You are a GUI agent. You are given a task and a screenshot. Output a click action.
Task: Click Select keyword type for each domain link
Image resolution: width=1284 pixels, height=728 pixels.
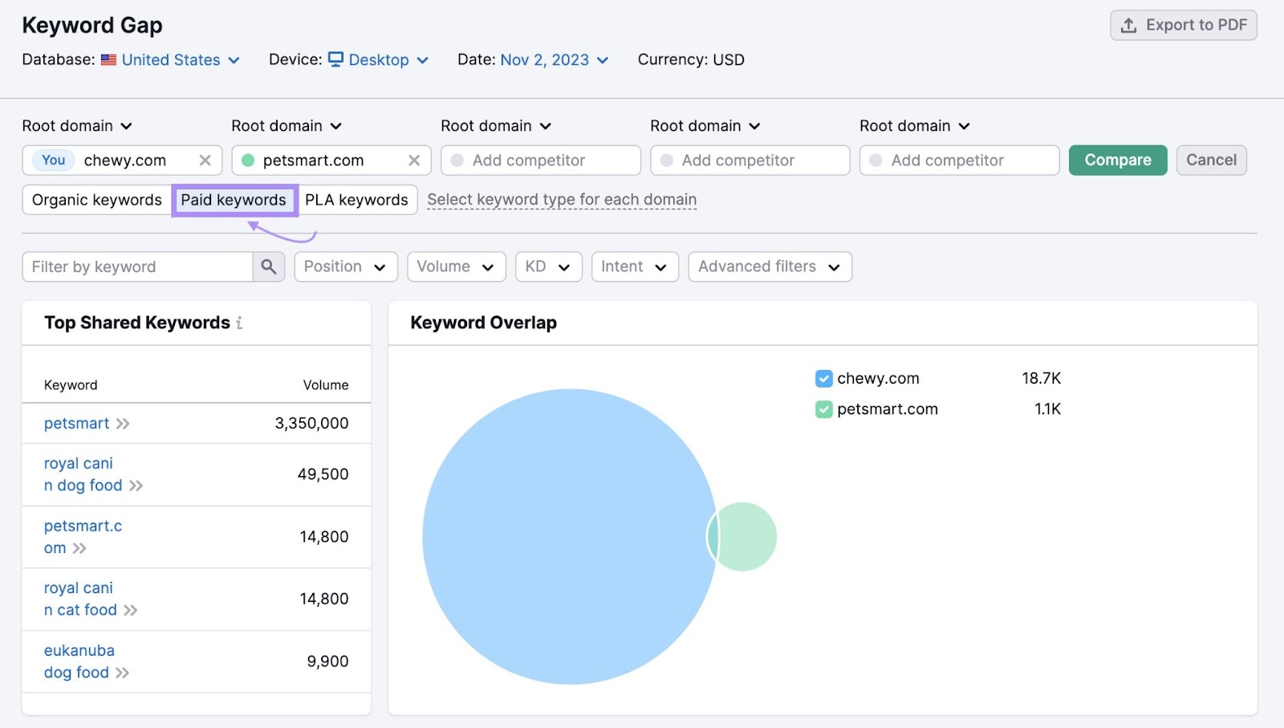562,199
